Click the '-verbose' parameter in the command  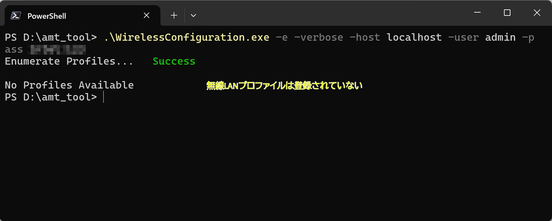click(x=318, y=38)
